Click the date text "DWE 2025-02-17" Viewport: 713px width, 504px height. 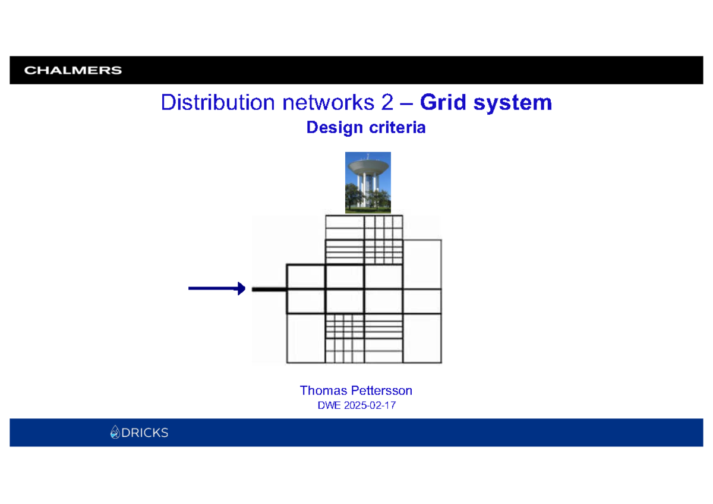pyautogui.click(x=357, y=407)
